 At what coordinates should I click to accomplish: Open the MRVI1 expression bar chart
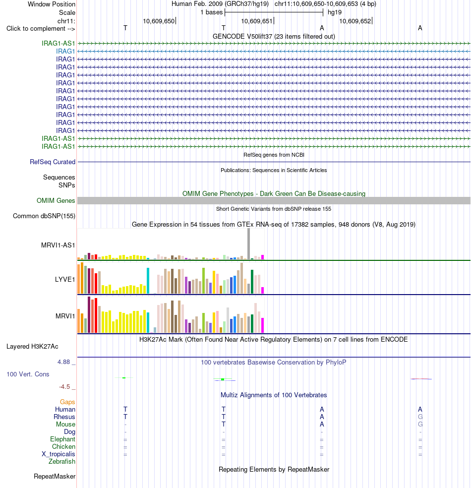coord(171,314)
